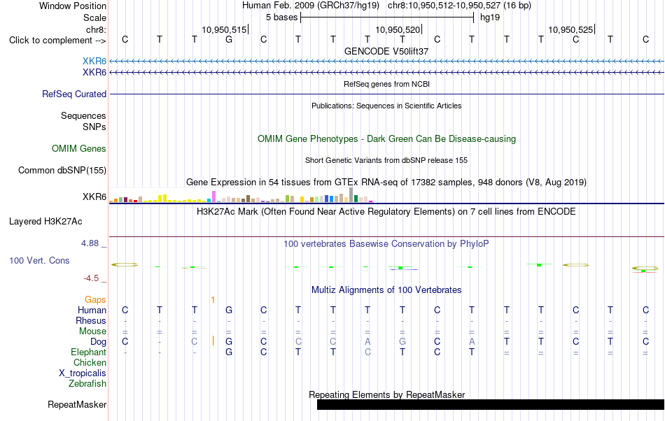Click the G base in the Human row

tap(229, 310)
